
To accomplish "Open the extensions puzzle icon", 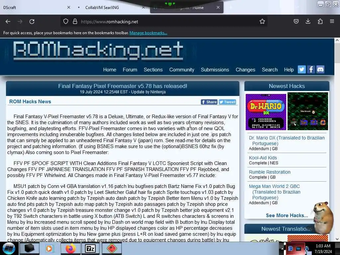I will tap(320, 22).
